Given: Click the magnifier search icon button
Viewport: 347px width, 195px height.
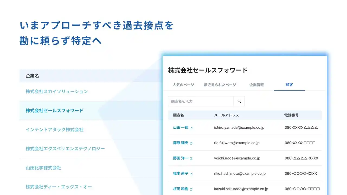Looking at the screenshot, I should pos(239,101).
